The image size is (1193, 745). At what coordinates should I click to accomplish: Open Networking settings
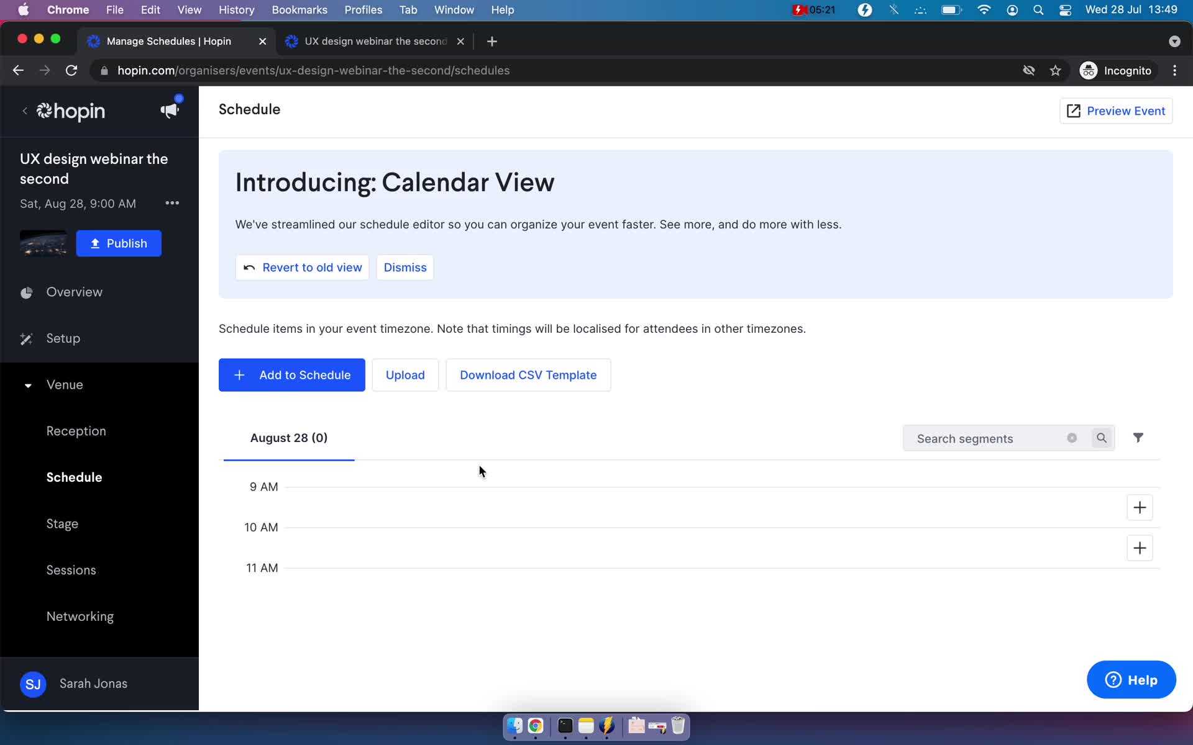(x=80, y=616)
